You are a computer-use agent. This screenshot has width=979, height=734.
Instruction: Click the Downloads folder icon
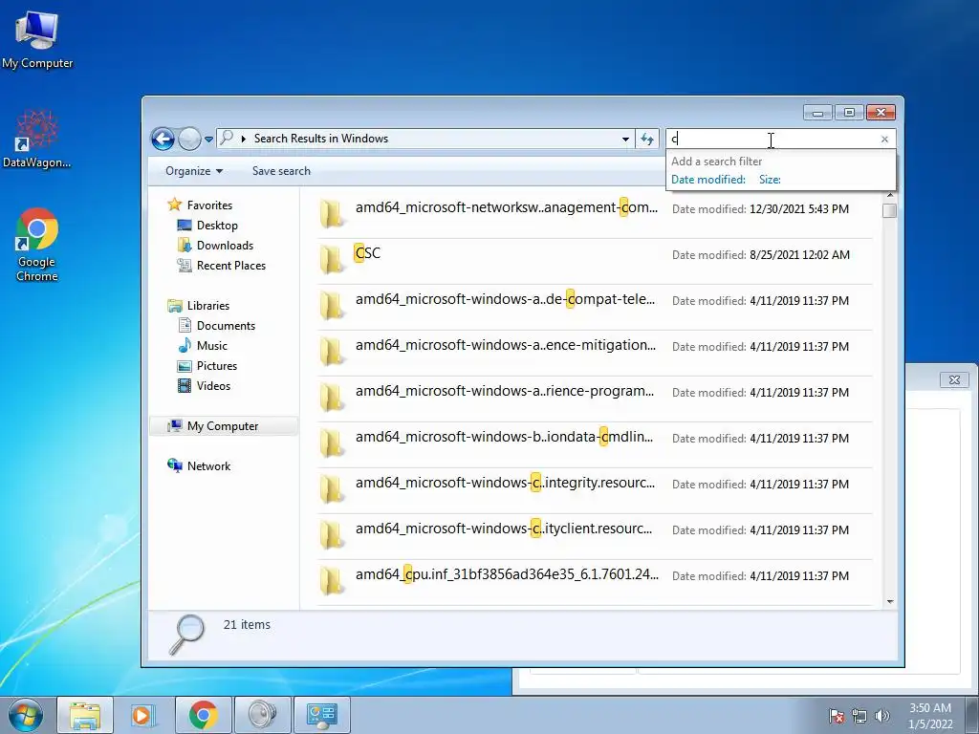pyautogui.click(x=185, y=245)
